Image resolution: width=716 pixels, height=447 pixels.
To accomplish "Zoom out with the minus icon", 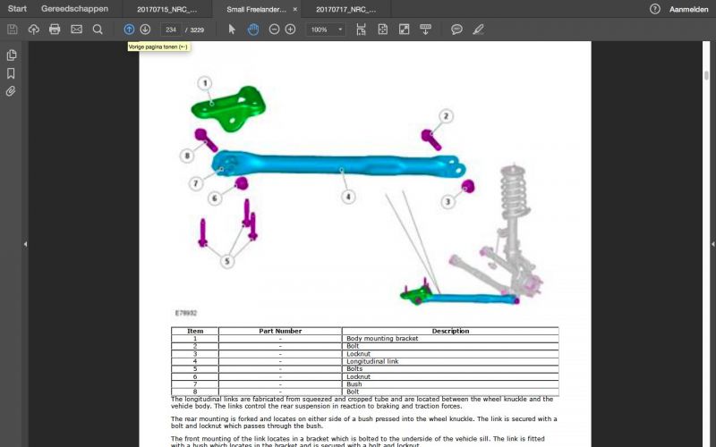I will [x=274, y=30].
